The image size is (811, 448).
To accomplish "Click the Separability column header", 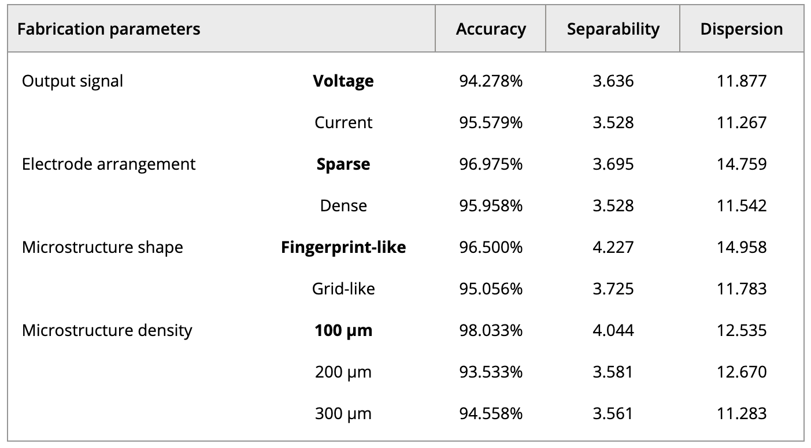I will [x=613, y=29].
